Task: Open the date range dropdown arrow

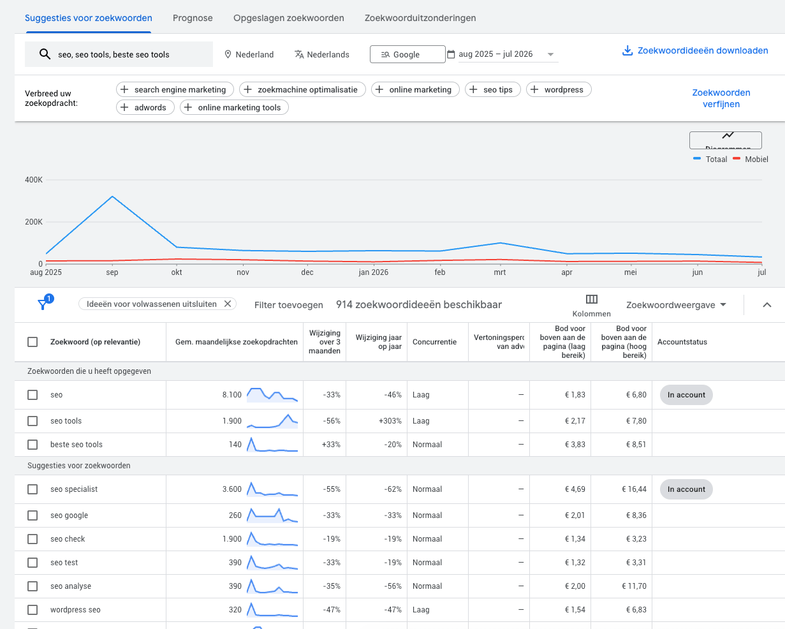Action: click(x=550, y=55)
